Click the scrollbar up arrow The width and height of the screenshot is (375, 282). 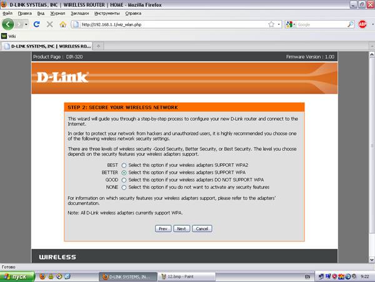pos(372,54)
